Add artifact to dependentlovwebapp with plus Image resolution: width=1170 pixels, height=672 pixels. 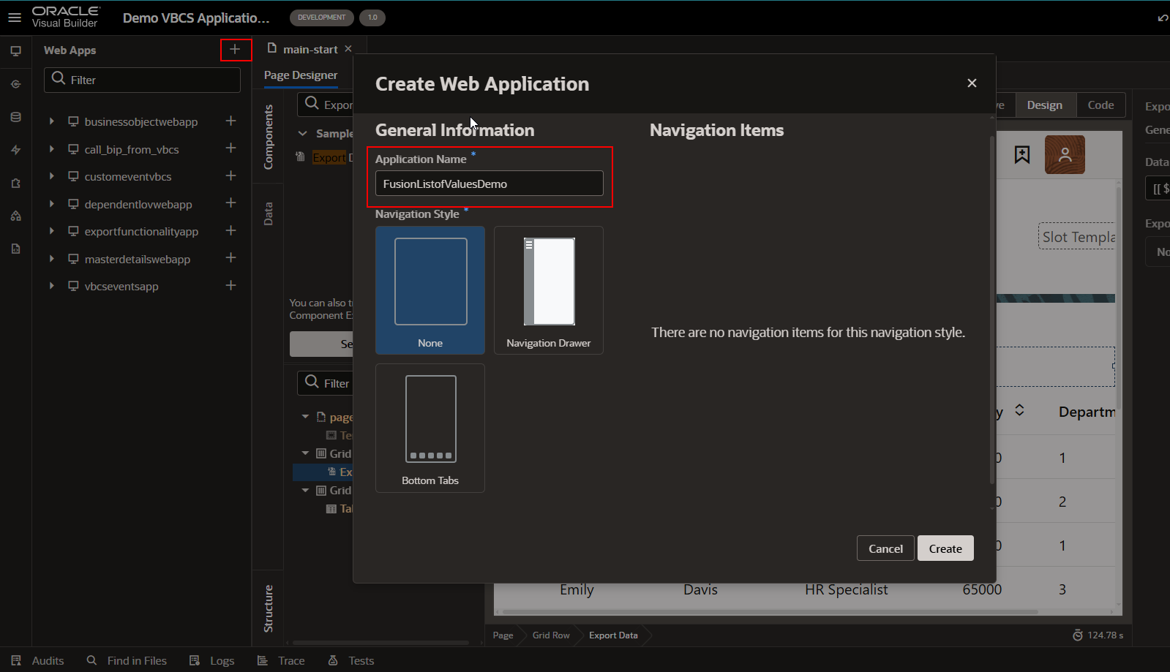coord(230,203)
